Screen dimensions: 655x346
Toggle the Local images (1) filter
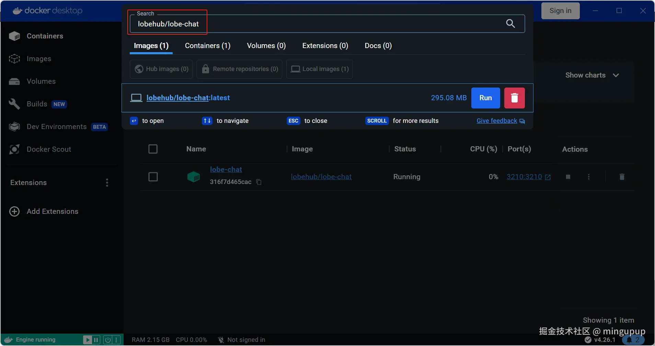tap(320, 69)
